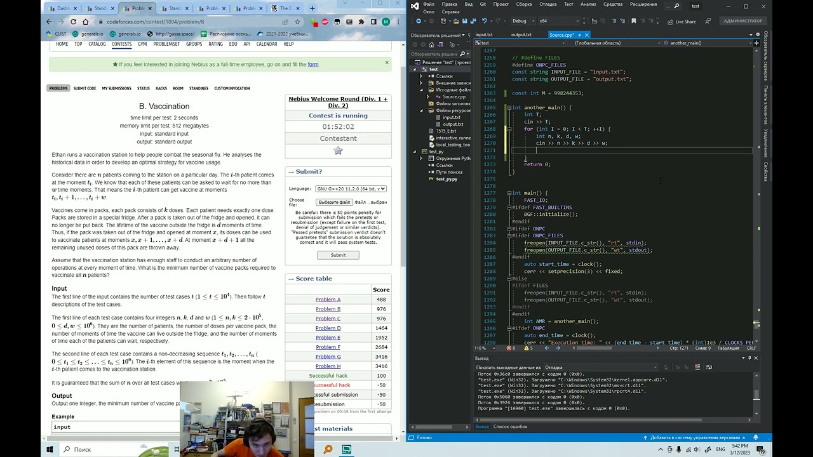Open Chrome side panel icon
Viewport: 813px width, 457px height.
pos(373,22)
